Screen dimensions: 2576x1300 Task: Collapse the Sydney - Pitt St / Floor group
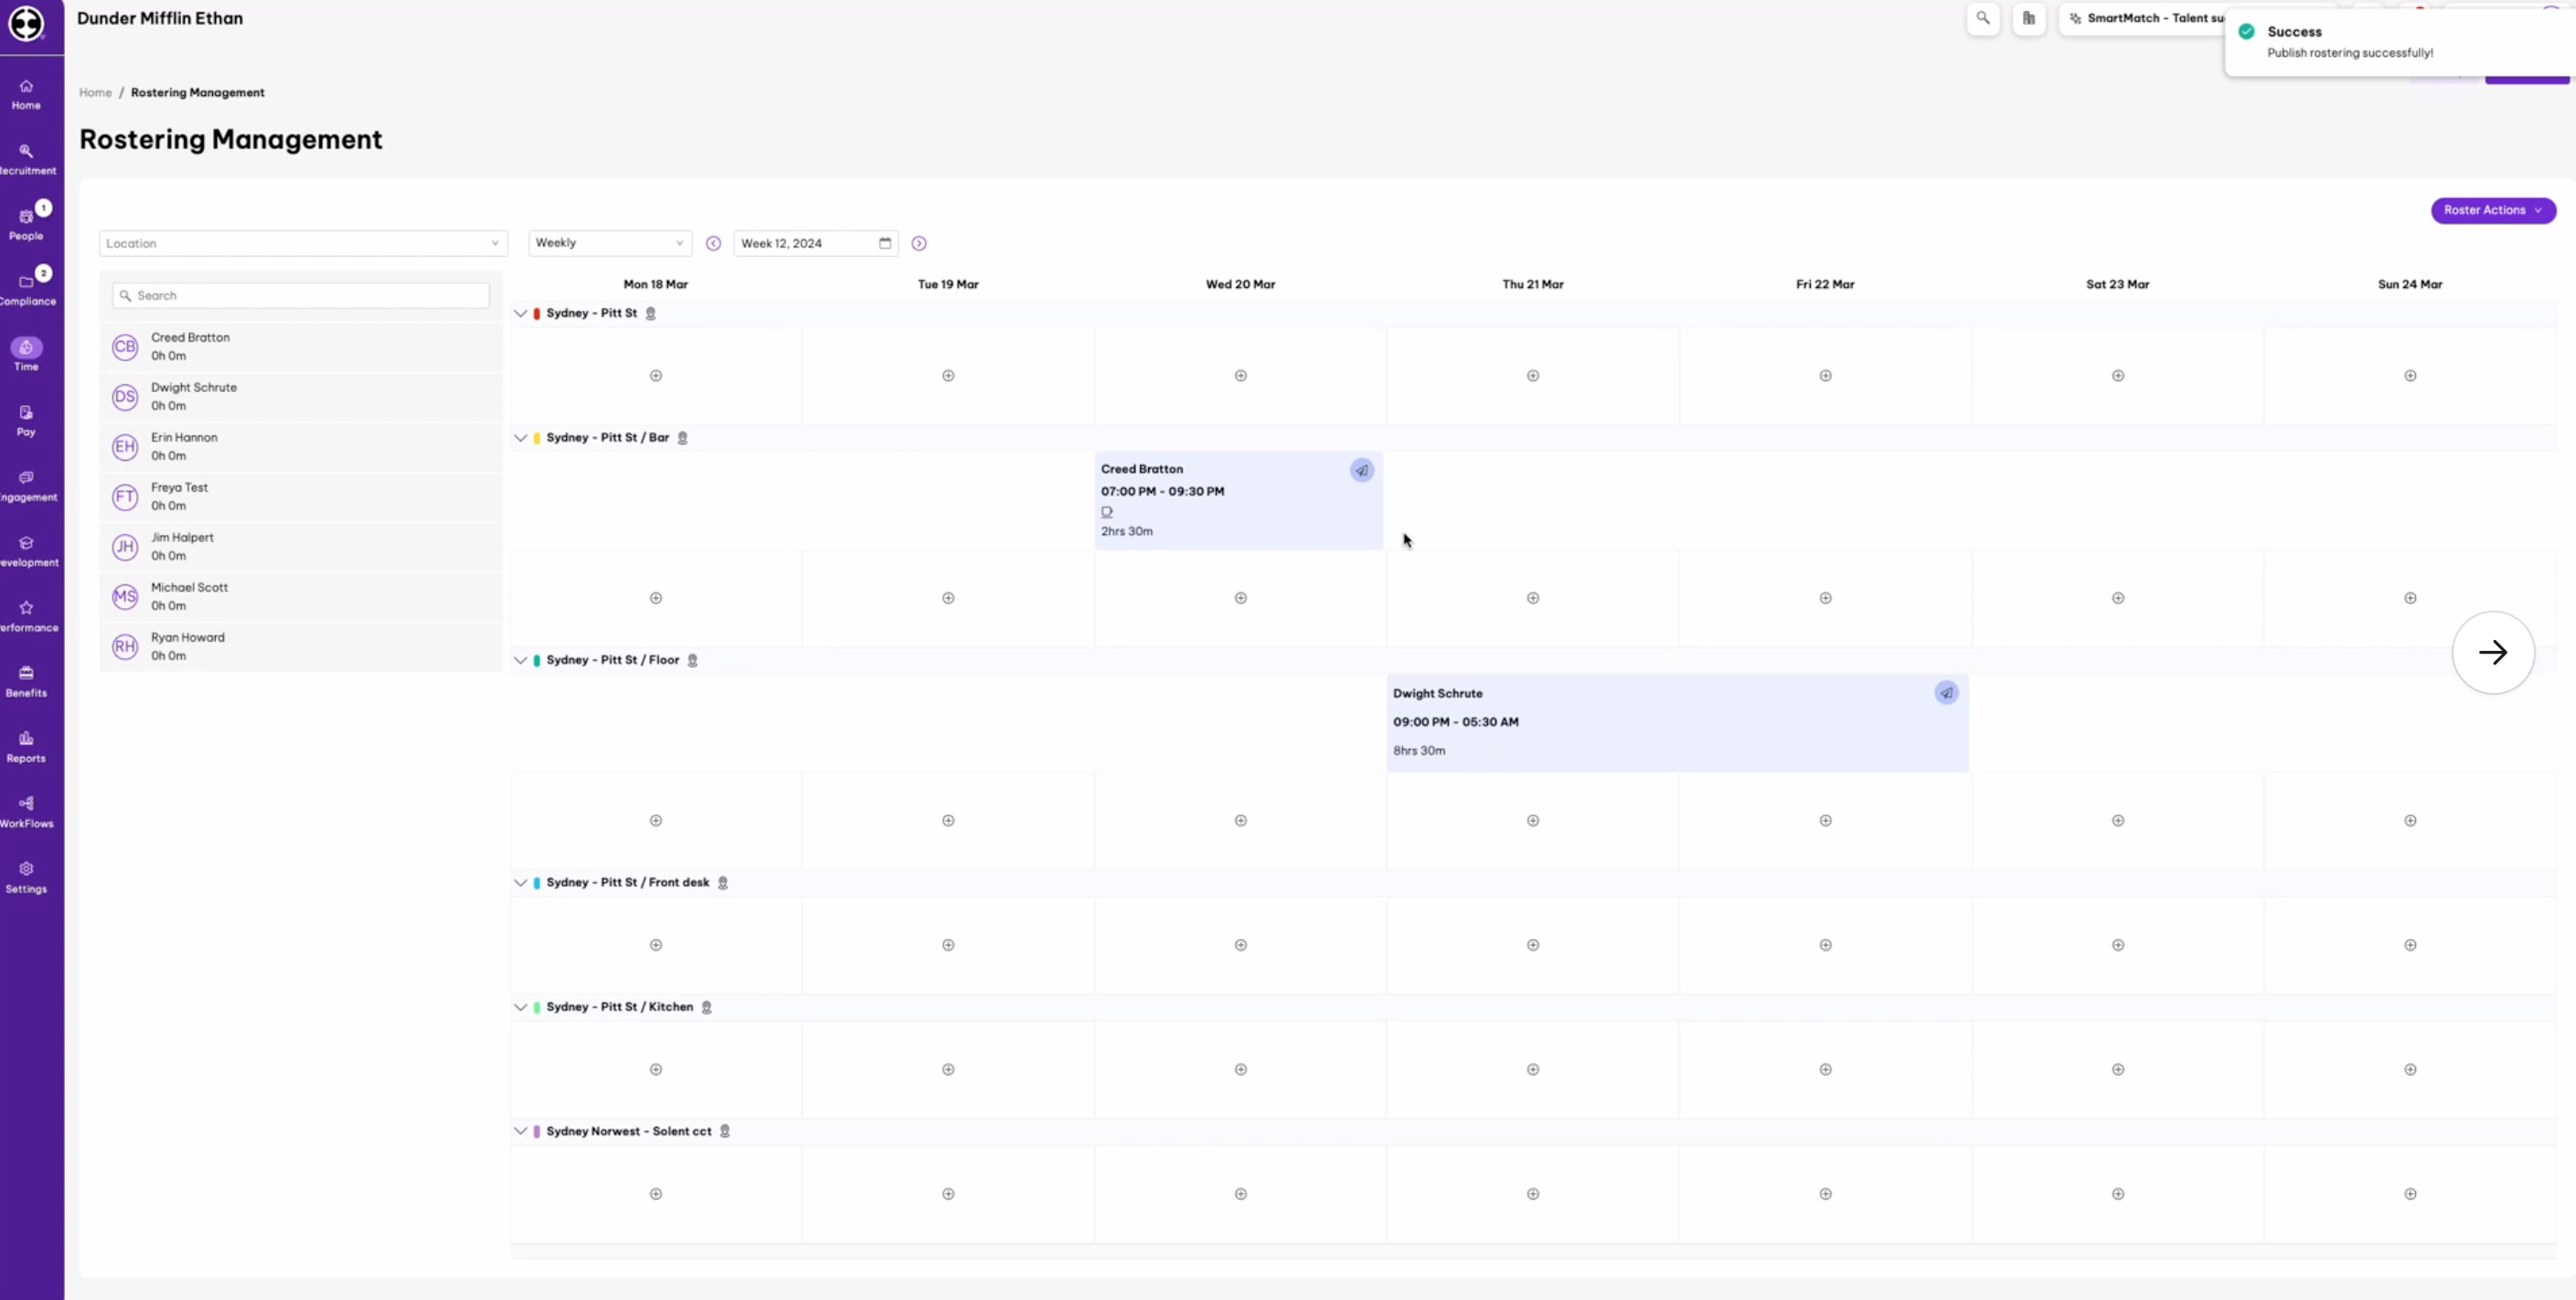click(x=520, y=660)
